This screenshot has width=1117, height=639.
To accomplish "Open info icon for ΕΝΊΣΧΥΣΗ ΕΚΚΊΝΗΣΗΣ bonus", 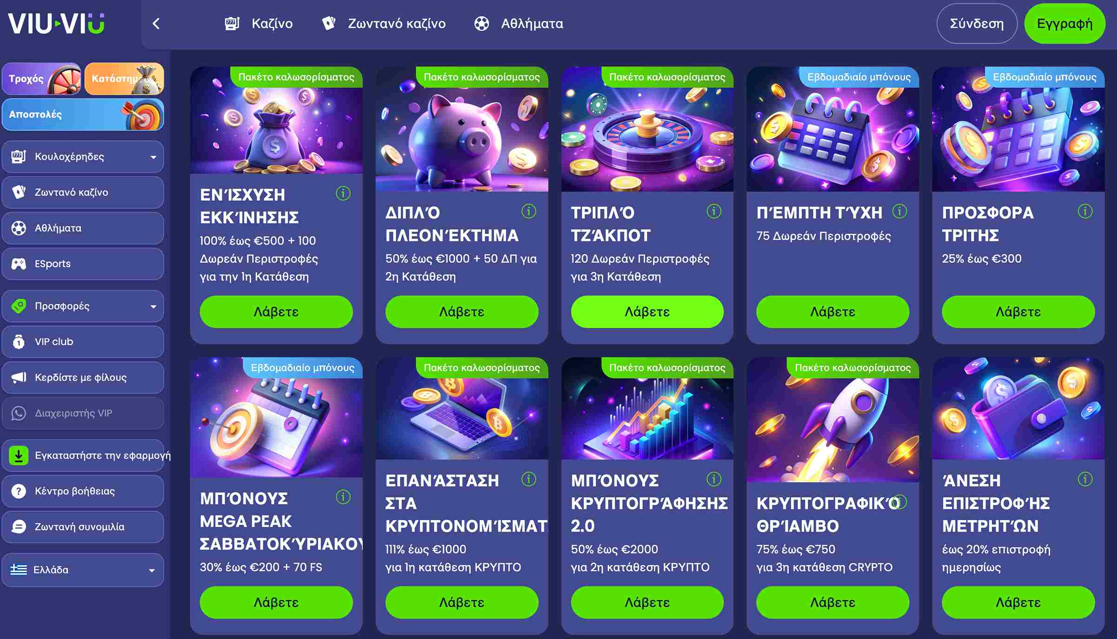I will pos(343,193).
